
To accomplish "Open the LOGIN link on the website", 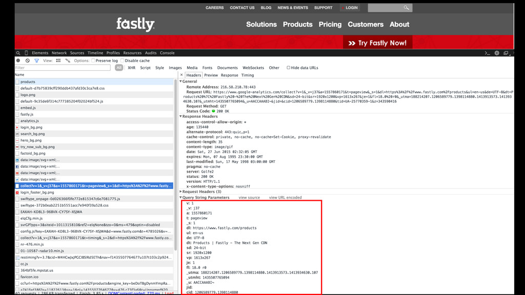I will click(x=350, y=8).
